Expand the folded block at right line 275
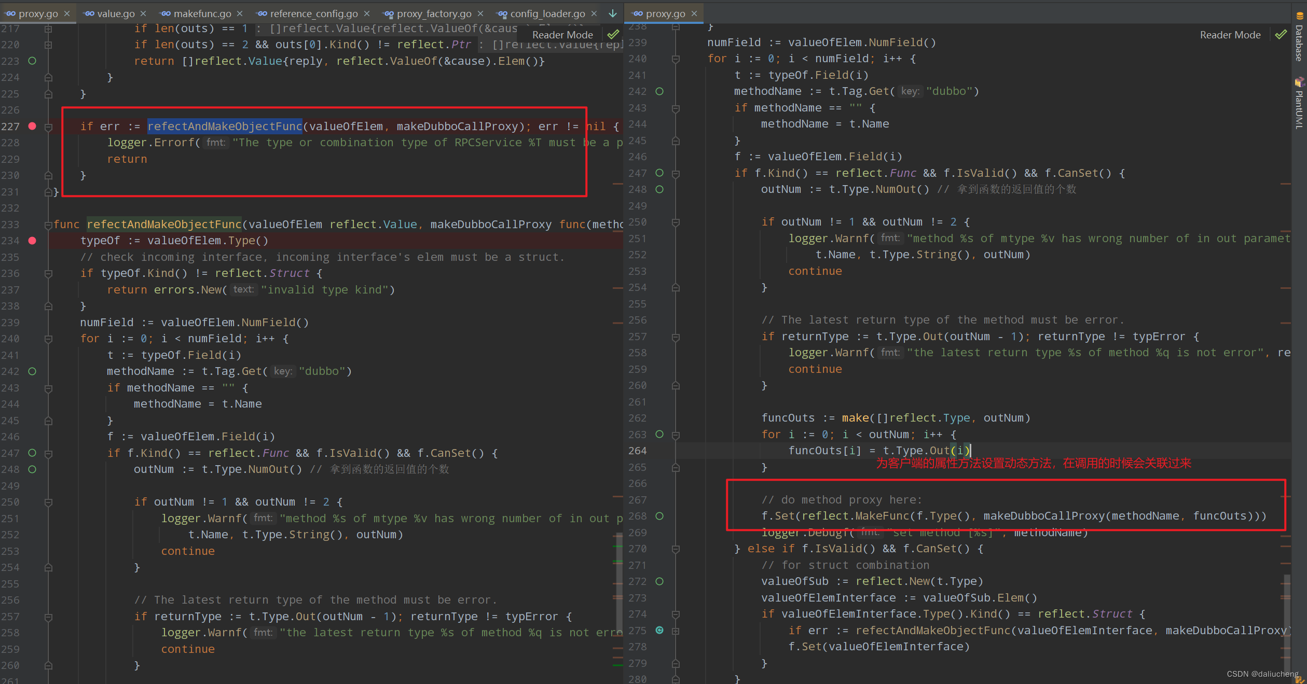 [676, 631]
